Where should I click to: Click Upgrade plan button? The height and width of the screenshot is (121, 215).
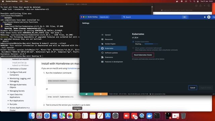(x=104, y=17)
